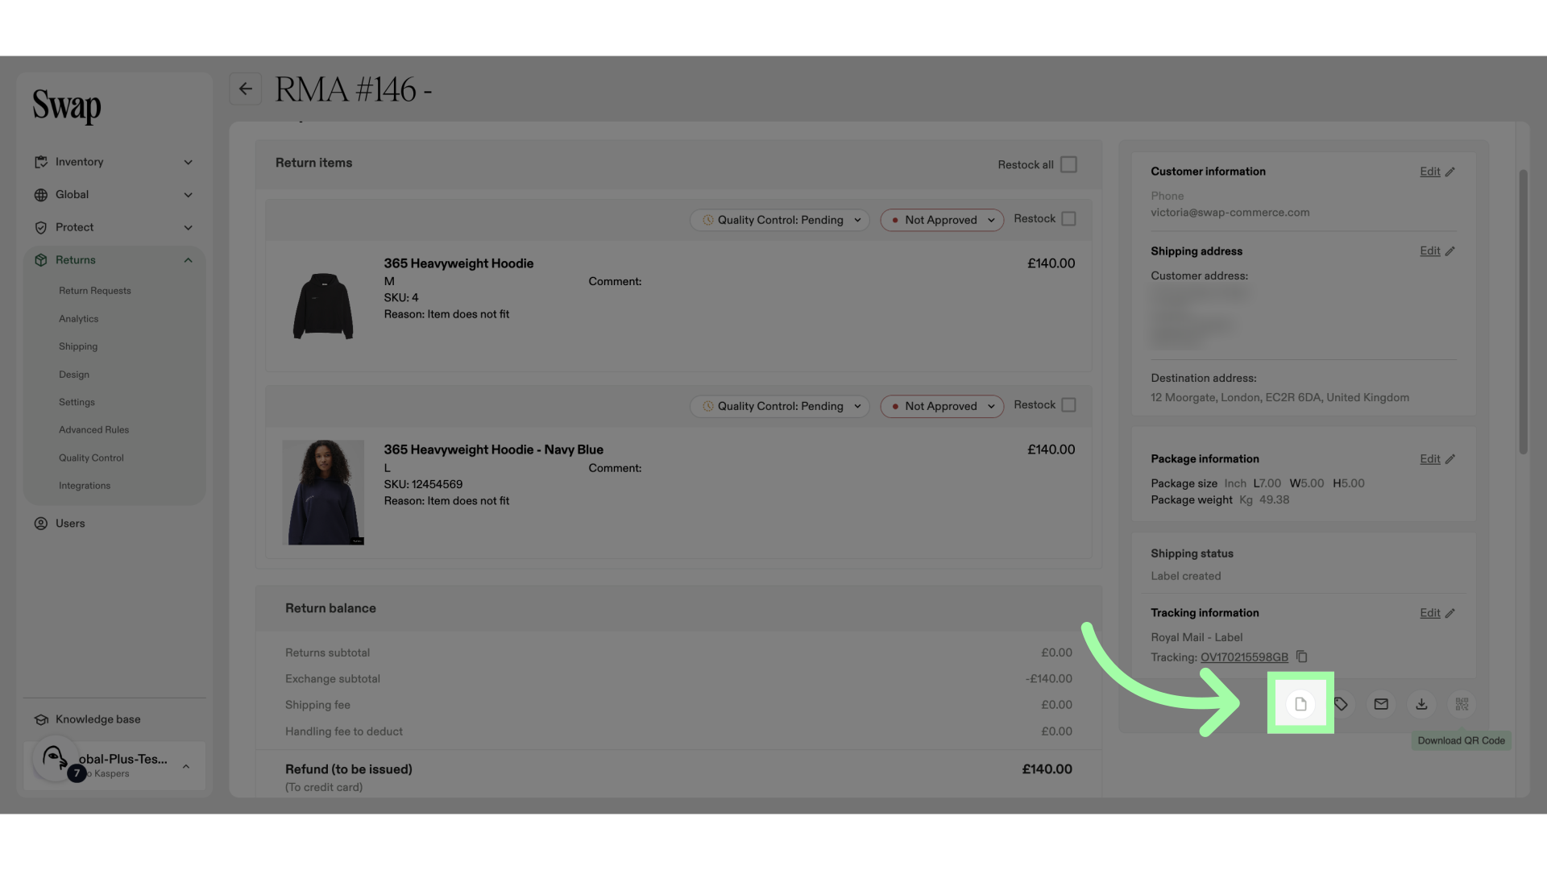The width and height of the screenshot is (1547, 870).
Task: Open Return Requests in sidebar
Action: [95, 291]
